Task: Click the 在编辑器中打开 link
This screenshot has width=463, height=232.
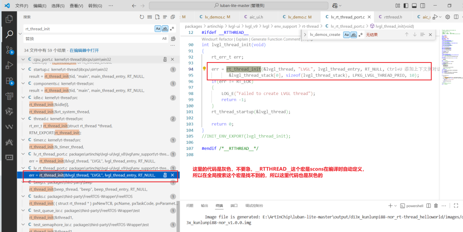Action: click(x=84, y=51)
